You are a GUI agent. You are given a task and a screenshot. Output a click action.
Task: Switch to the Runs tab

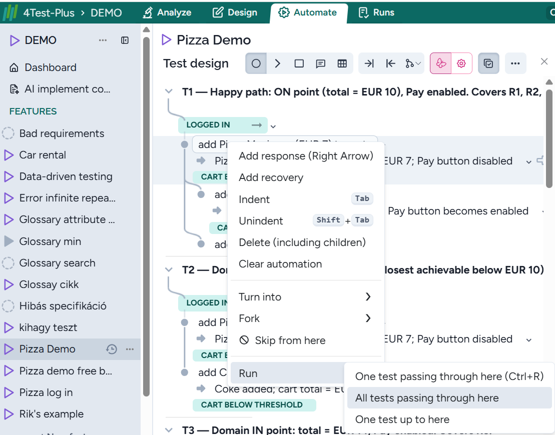tap(376, 12)
